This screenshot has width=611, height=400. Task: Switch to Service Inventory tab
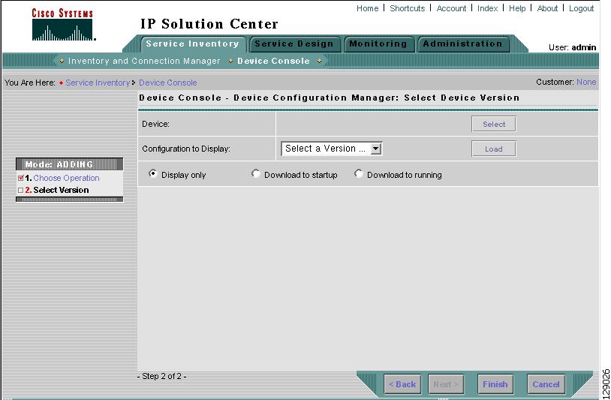pos(192,44)
